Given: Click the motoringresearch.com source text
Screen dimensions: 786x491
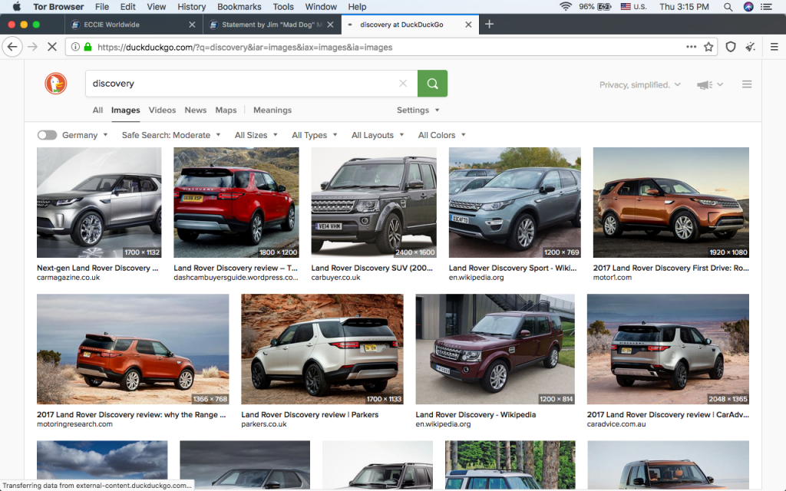Looking at the screenshot, I should (x=74, y=424).
